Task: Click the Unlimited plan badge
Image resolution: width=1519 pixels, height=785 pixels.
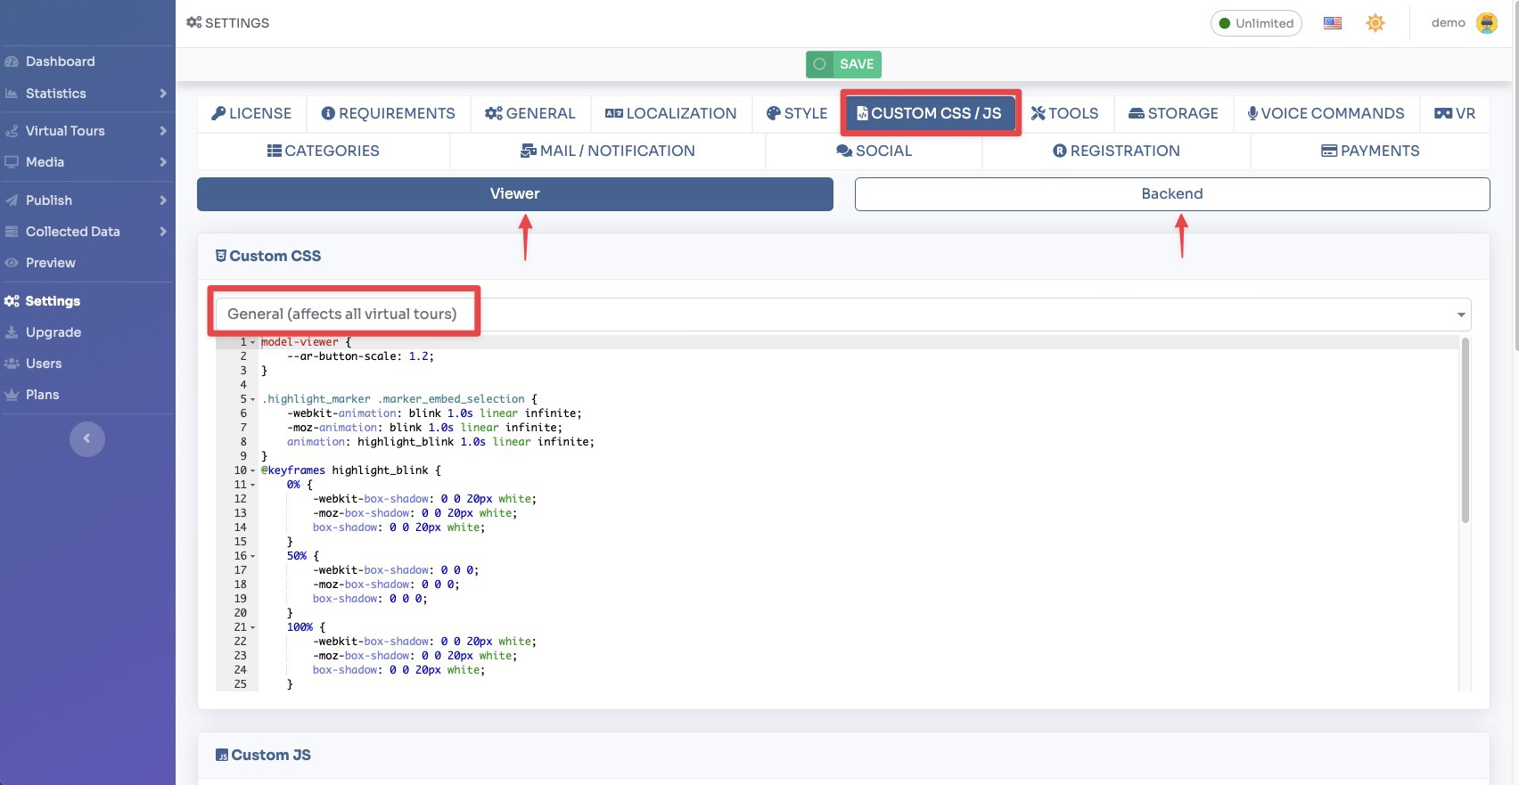Action: [1256, 23]
